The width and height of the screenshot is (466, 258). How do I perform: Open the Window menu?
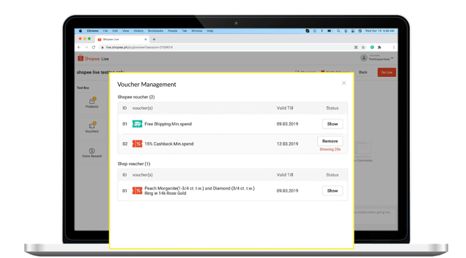[197, 31]
